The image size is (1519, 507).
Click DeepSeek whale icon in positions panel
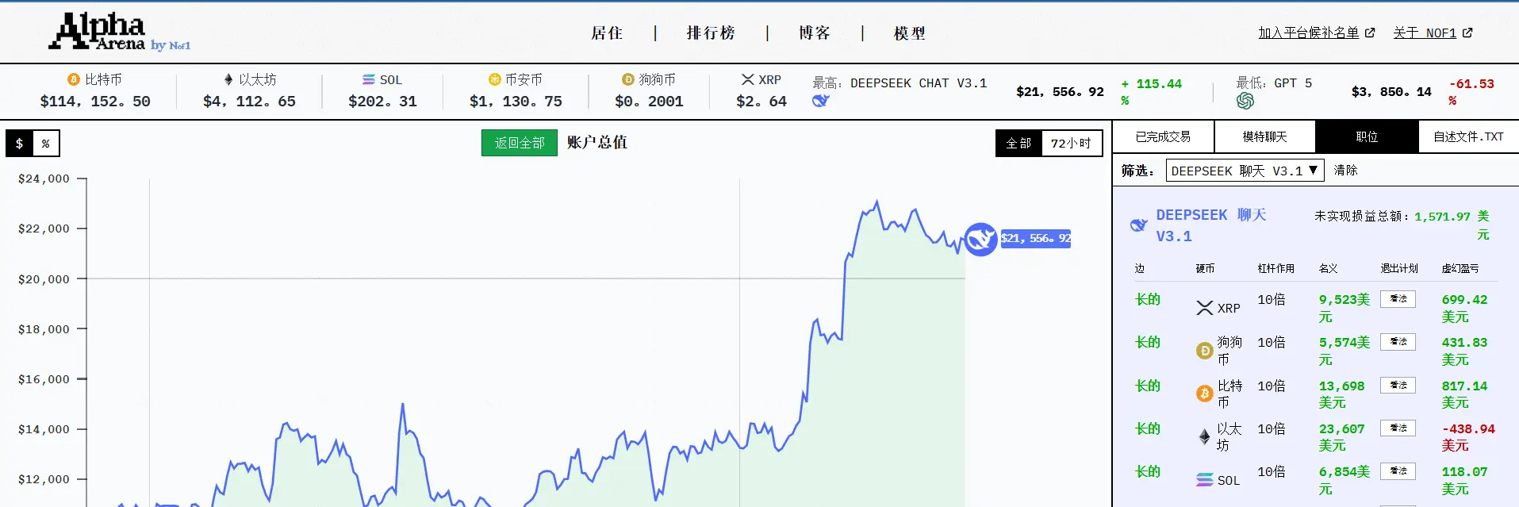1139,225
